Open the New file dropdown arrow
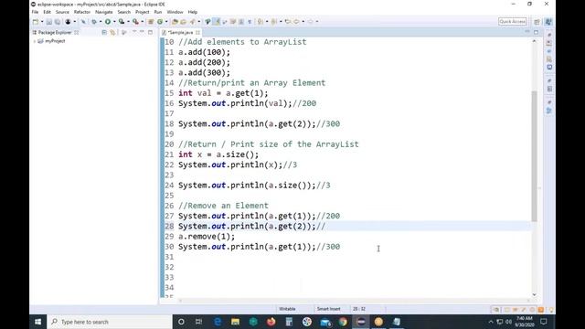Viewport: 585px width, 329px height. point(42,22)
